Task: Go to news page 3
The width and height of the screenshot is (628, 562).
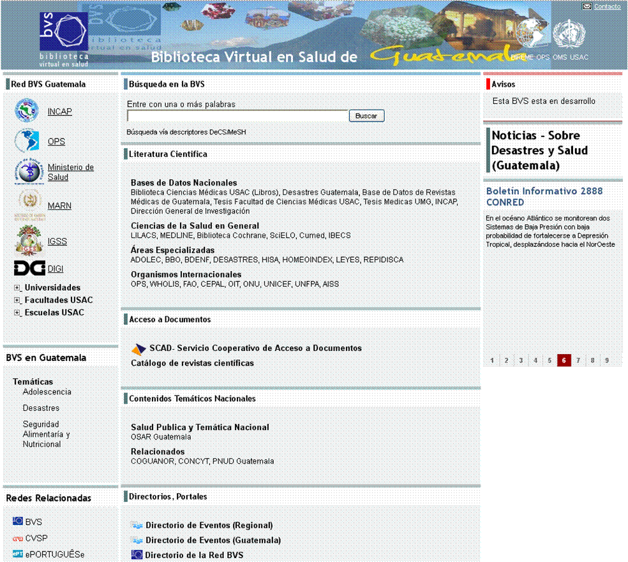Action: click(521, 360)
